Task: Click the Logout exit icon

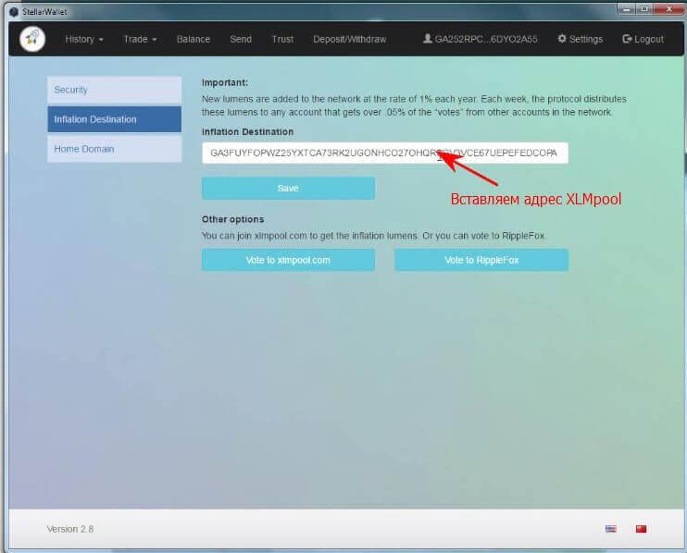Action: 627,39
